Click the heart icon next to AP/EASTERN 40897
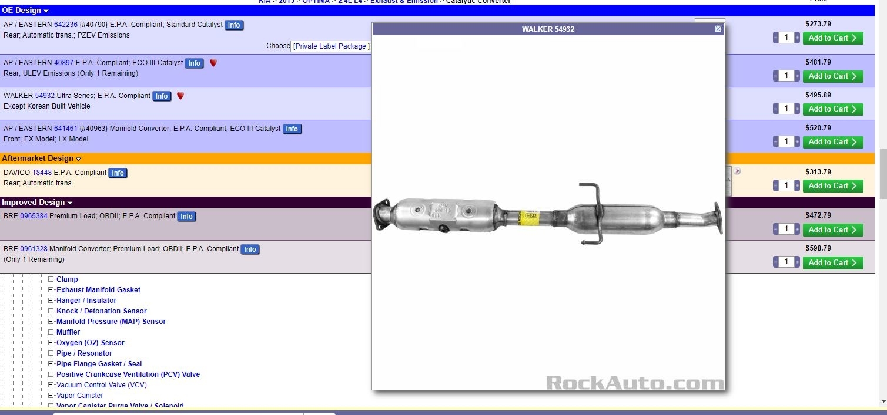 [213, 63]
